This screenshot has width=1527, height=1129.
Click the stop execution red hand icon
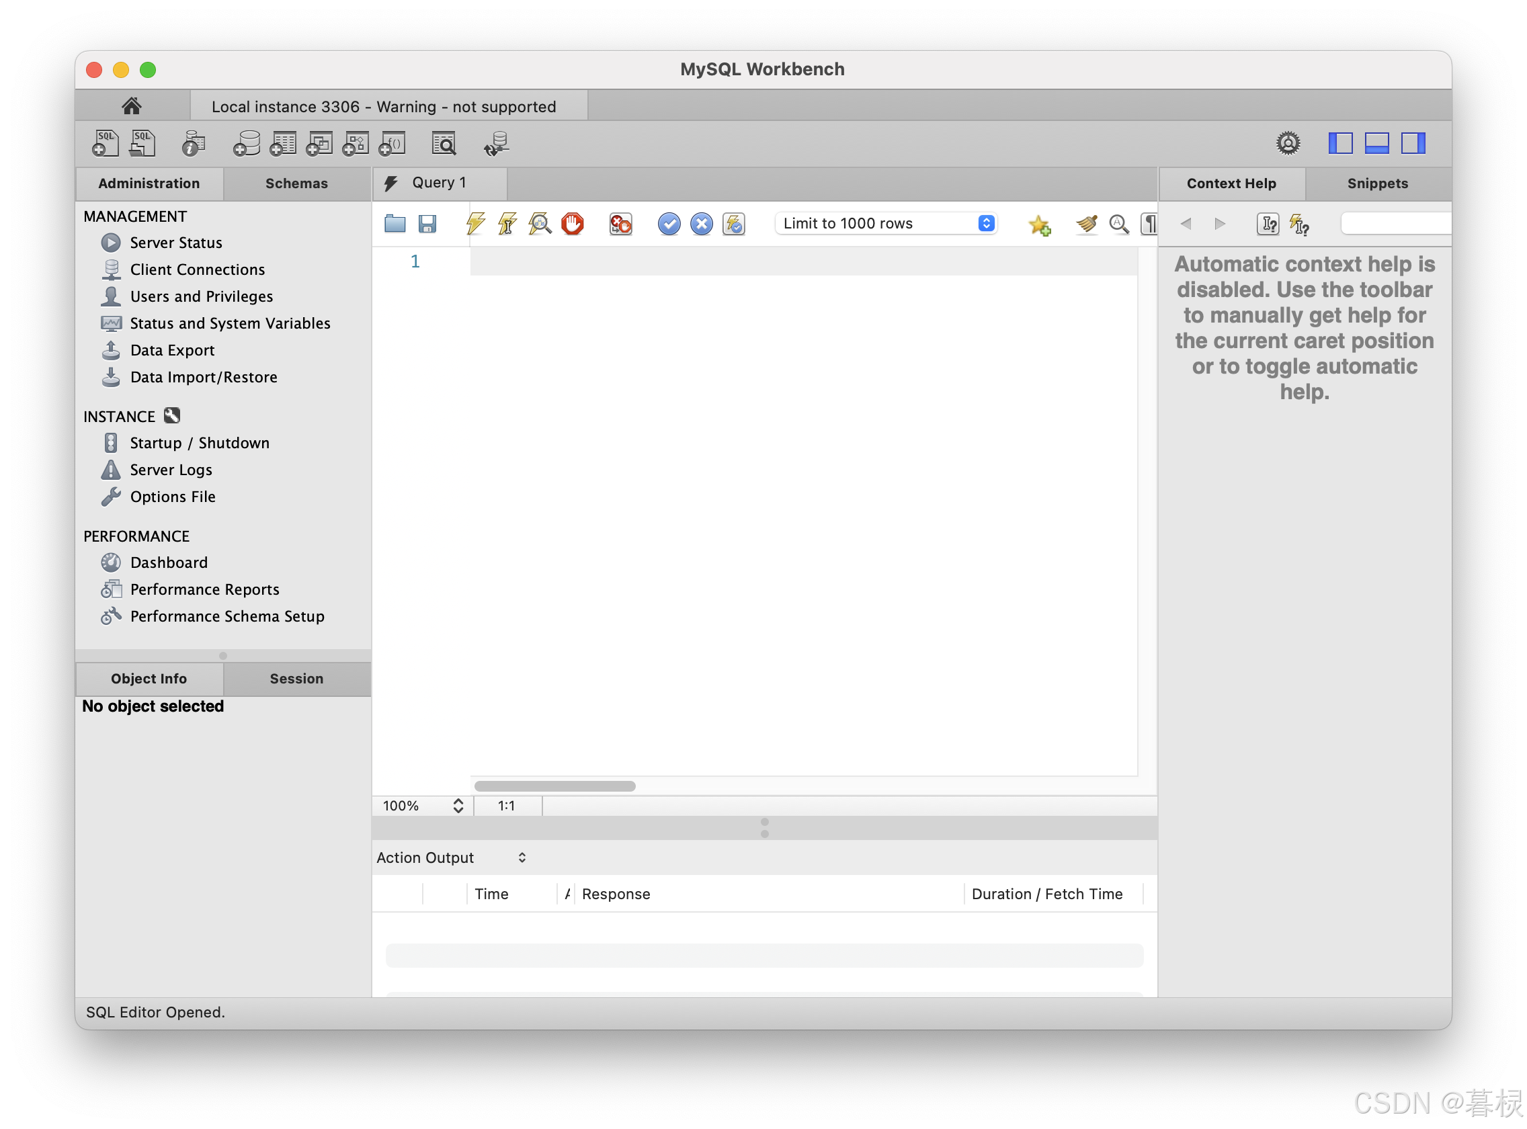pyautogui.click(x=572, y=224)
